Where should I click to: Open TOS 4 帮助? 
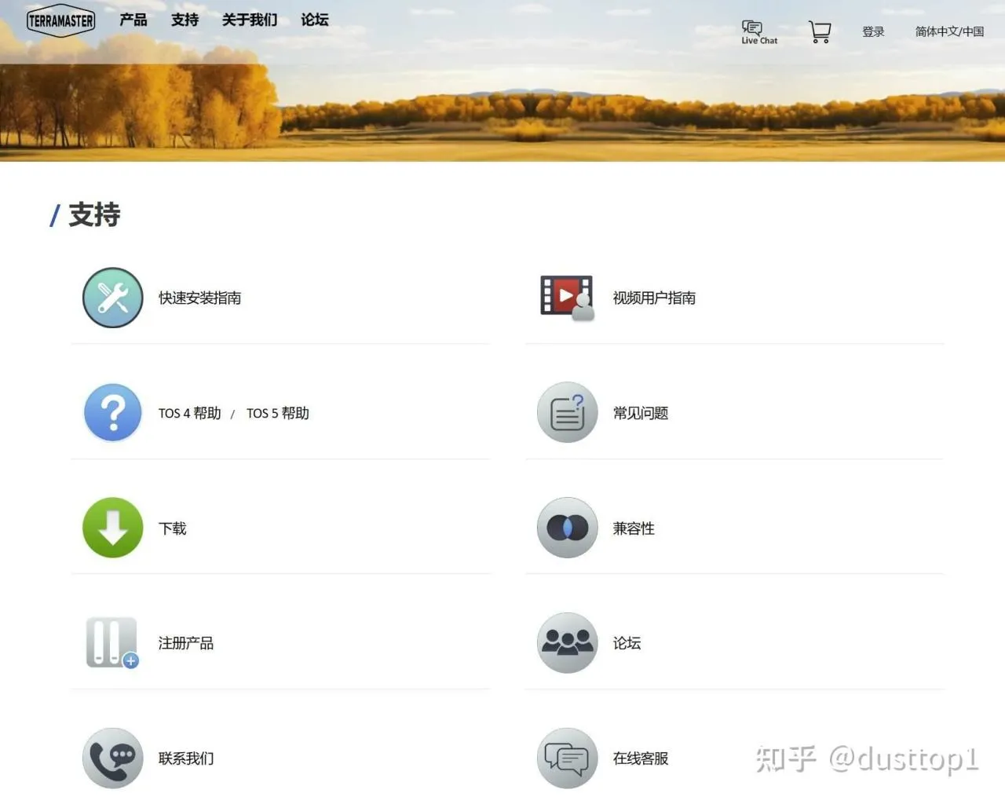pos(189,413)
